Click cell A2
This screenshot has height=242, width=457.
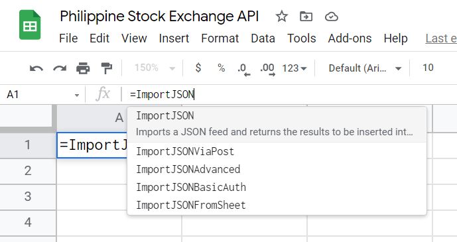tap(92, 171)
